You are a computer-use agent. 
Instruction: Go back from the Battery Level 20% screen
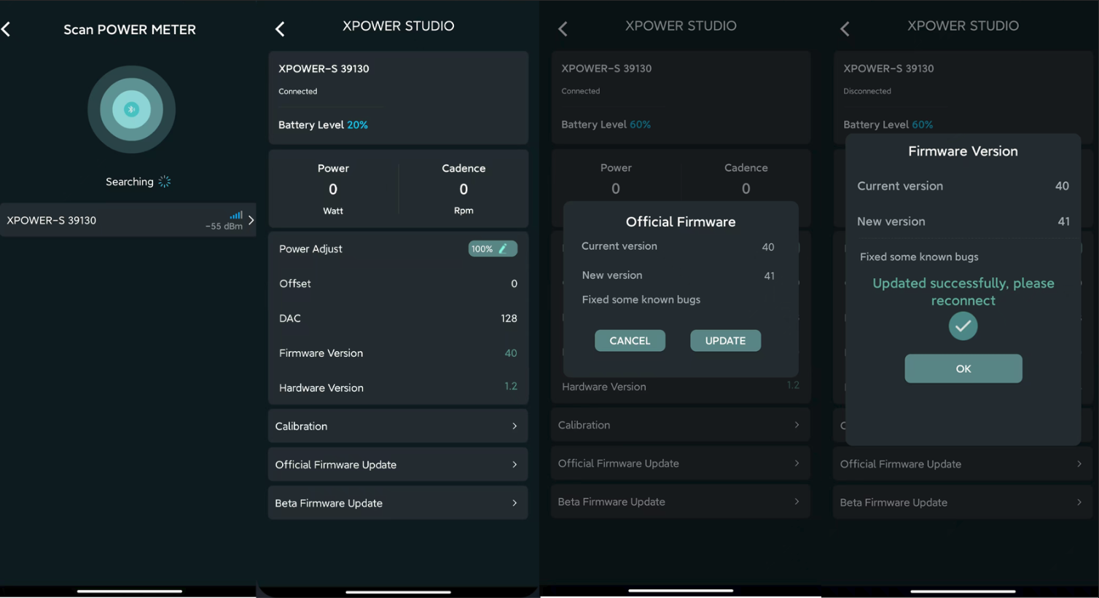[280, 28]
